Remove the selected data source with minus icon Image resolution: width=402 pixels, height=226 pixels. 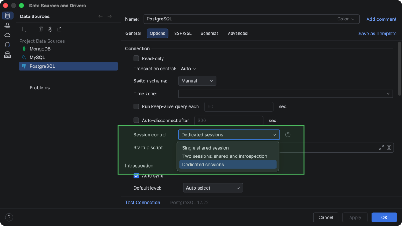(x=32, y=29)
